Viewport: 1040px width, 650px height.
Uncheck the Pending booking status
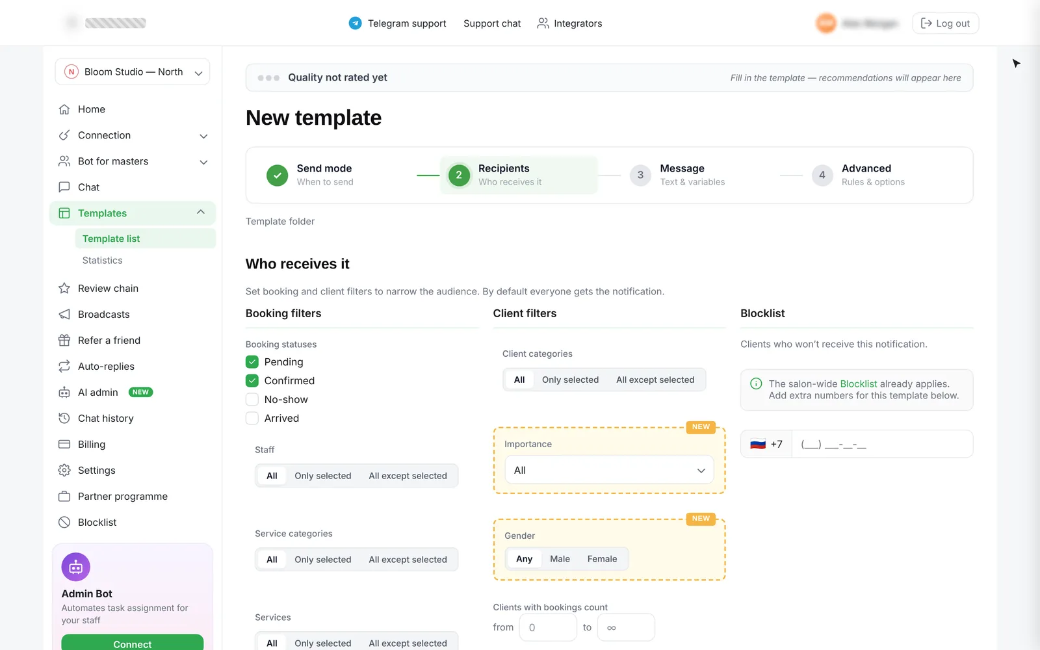[x=252, y=362]
